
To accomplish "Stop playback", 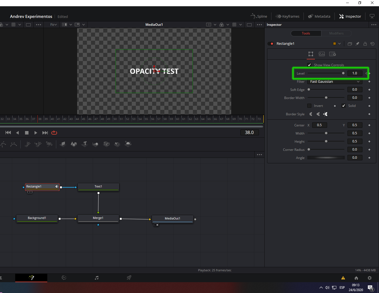I will tap(27, 133).
